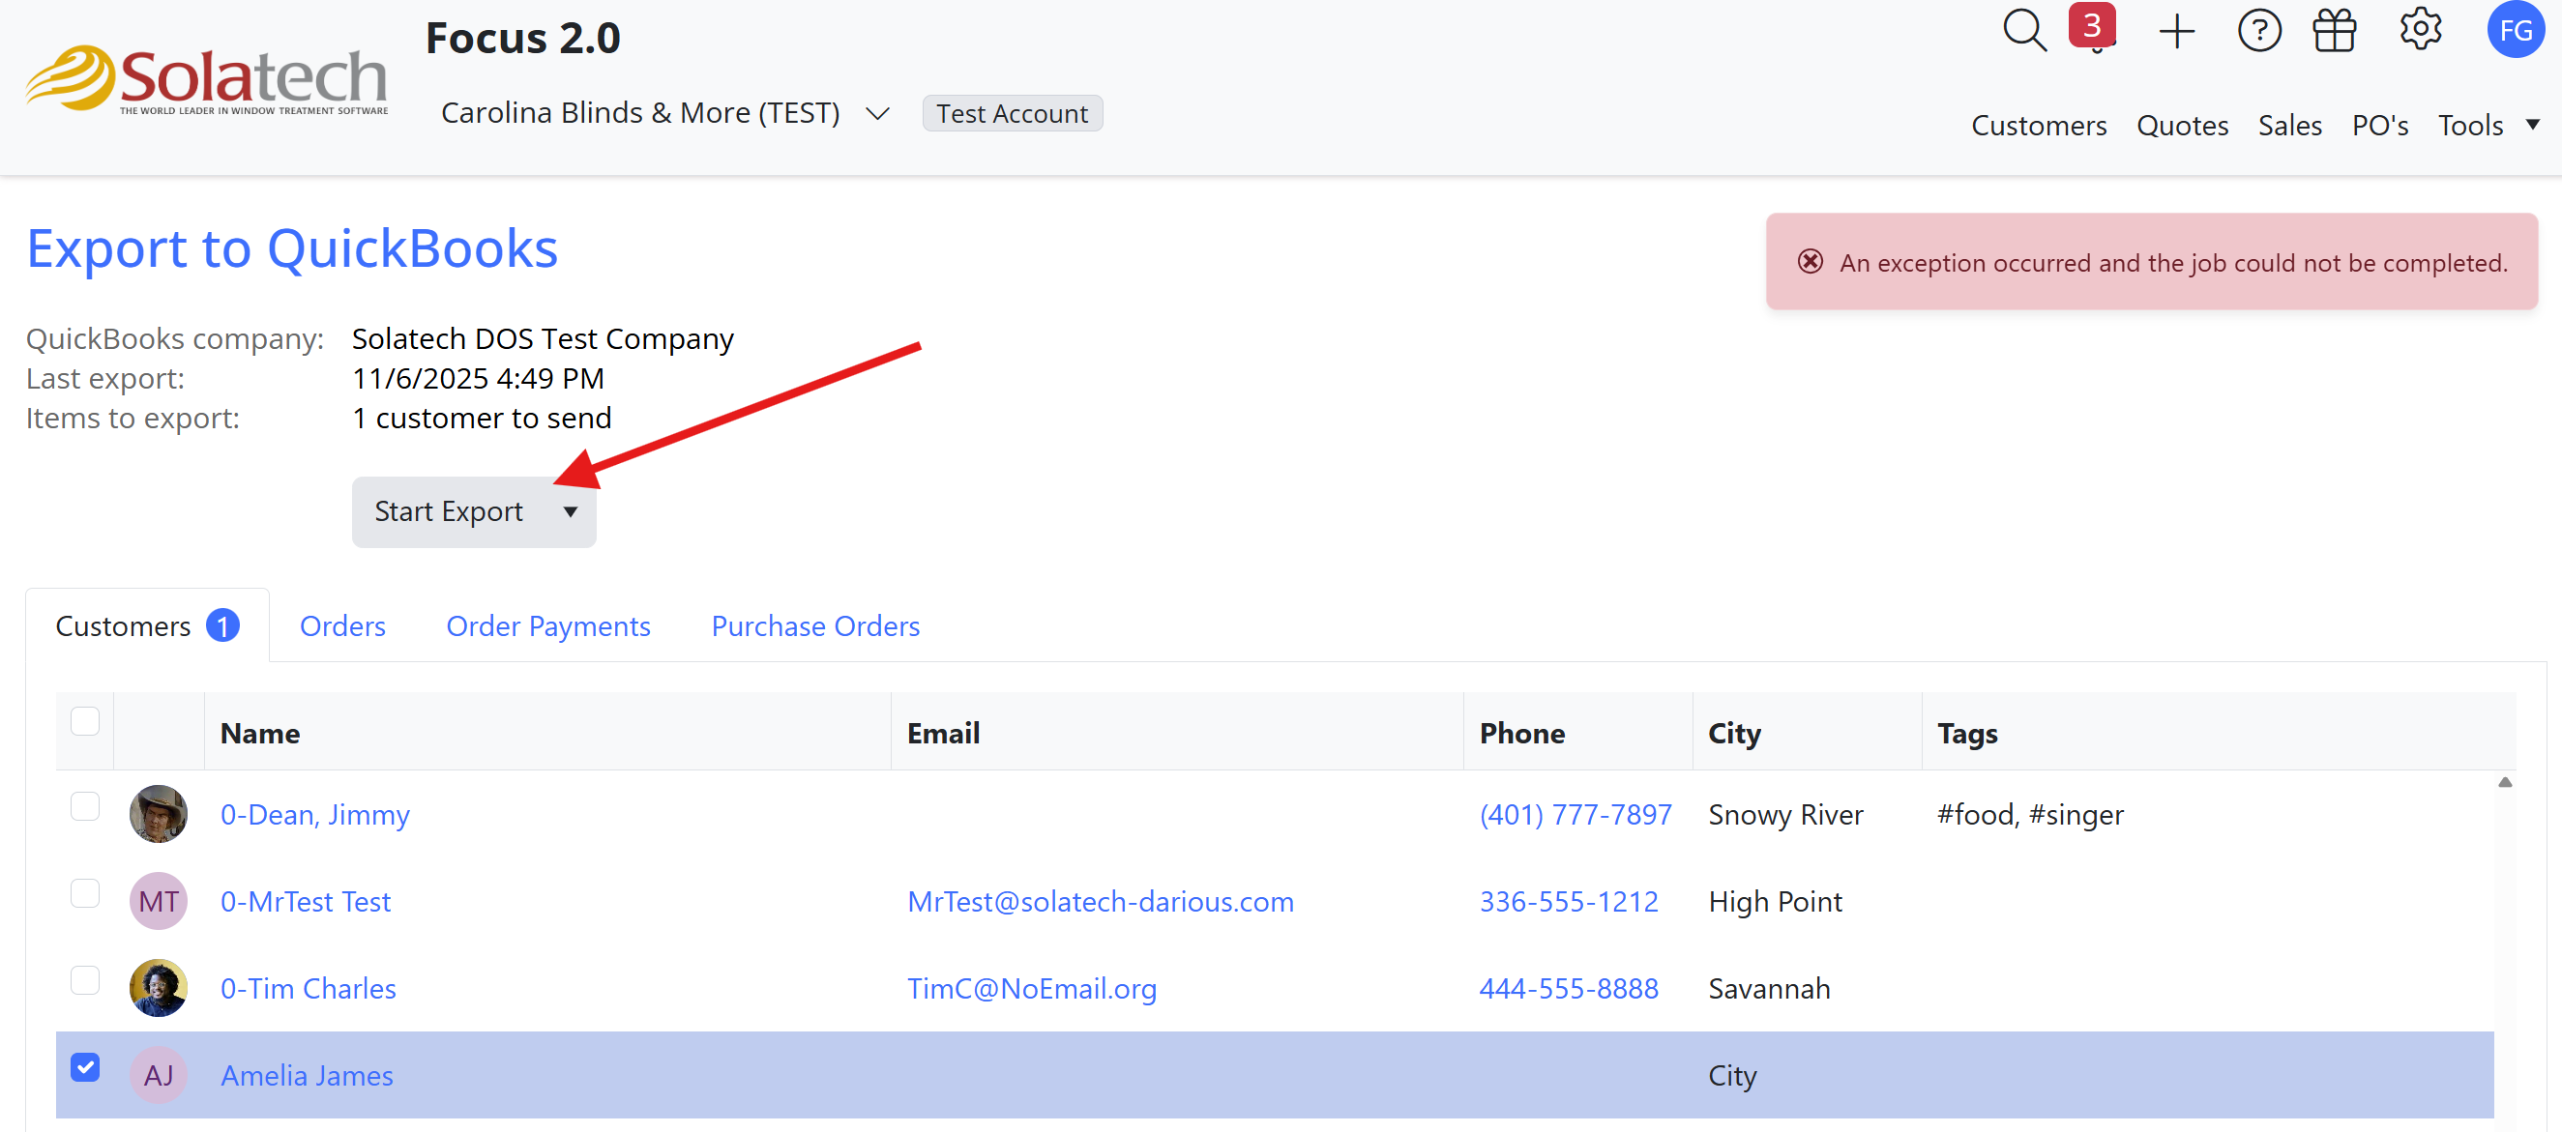
Task: Check the 0-Tim Charles row checkbox
Action: pos(85,980)
